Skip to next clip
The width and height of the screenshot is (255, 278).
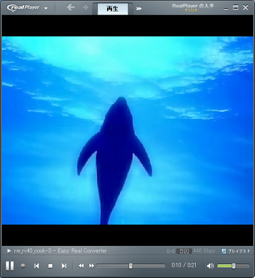[x=64, y=266]
